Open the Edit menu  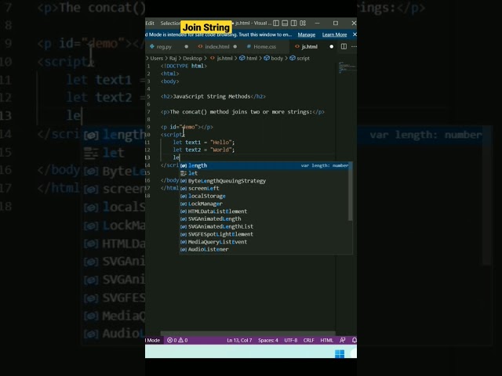(150, 23)
